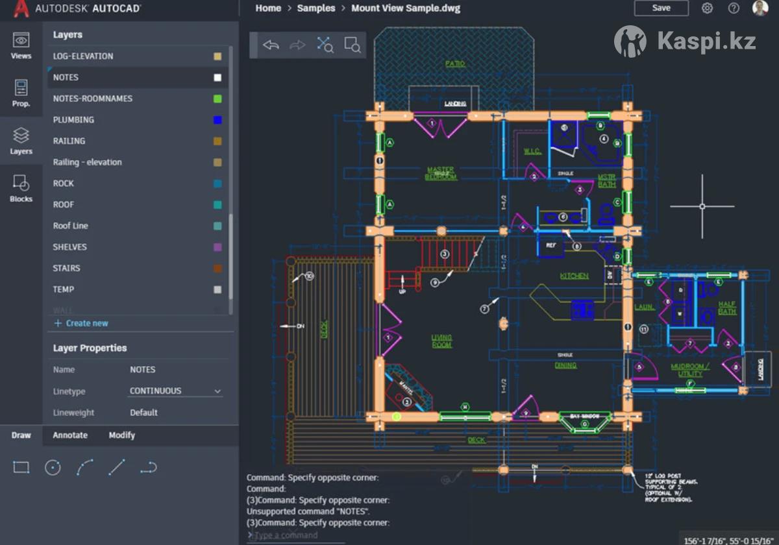779x545 pixels.
Task: Click the Save button
Action: [x=661, y=8]
